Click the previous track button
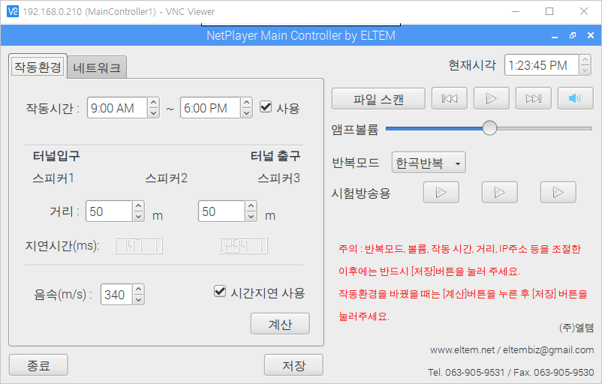The image size is (602, 384). pyautogui.click(x=450, y=98)
